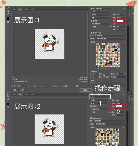The width and height of the screenshot is (138, 146).
Task: Open optimize menu icon beside upper preset
Action: (x=124, y=9)
